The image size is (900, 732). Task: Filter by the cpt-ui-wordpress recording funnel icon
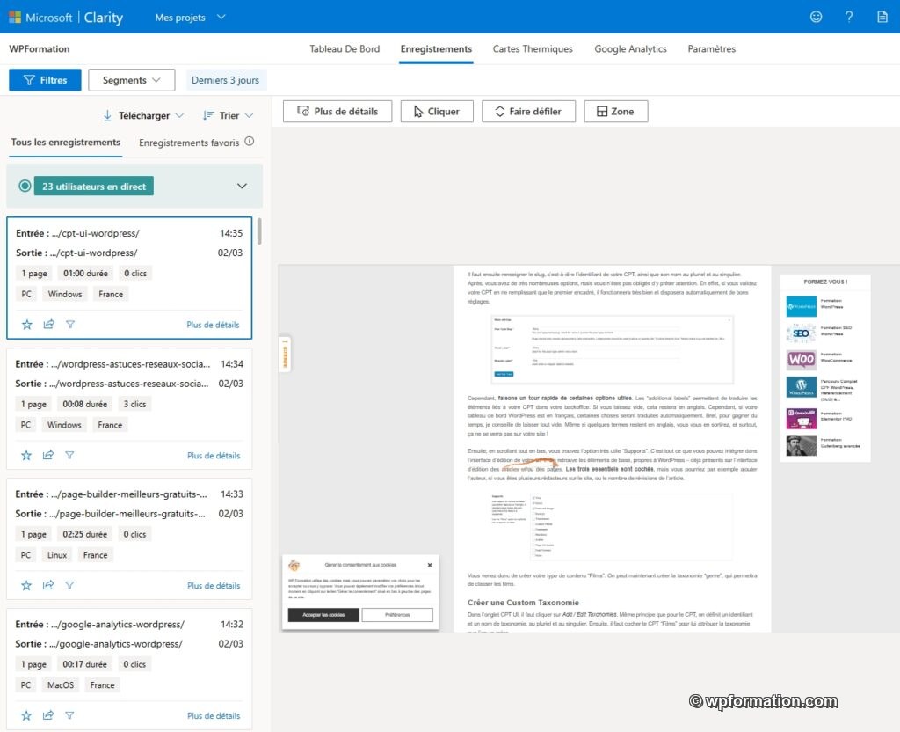70,324
